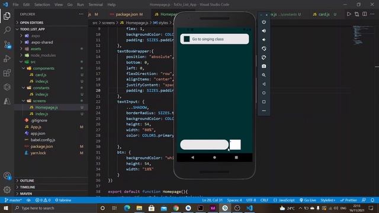
Task: Rotate the emulator right
Action: [x=264, y=57]
